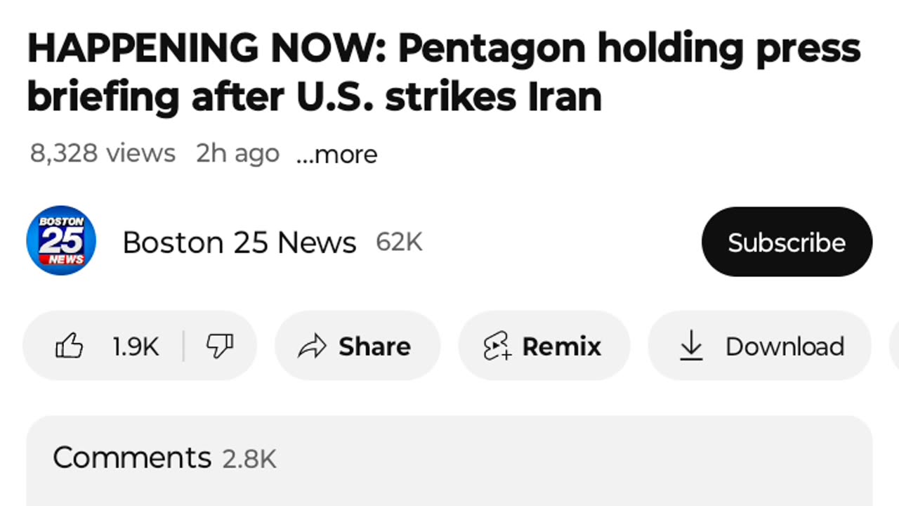Tap the 2.8K comments count
This screenshot has height=506, width=899.
click(x=249, y=459)
